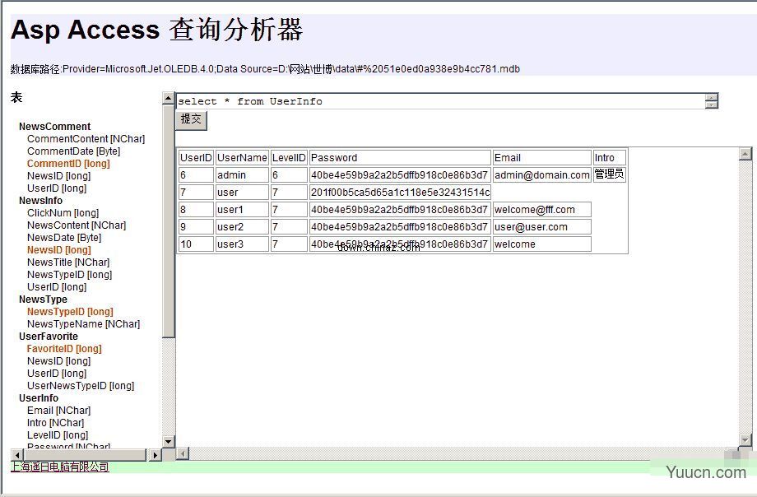The width and height of the screenshot is (757, 497).
Task: Click the table list scroll-up arrow
Action: pyautogui.click(x=168, y=99)
